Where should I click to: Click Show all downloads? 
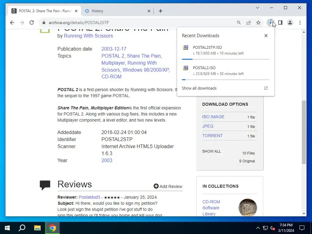(x=199, y=88)
